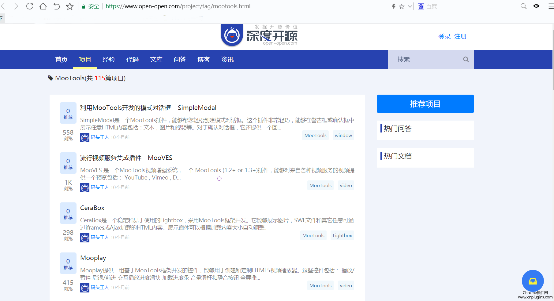Go forward with the browser forward arrow

(x=16, y=6)
